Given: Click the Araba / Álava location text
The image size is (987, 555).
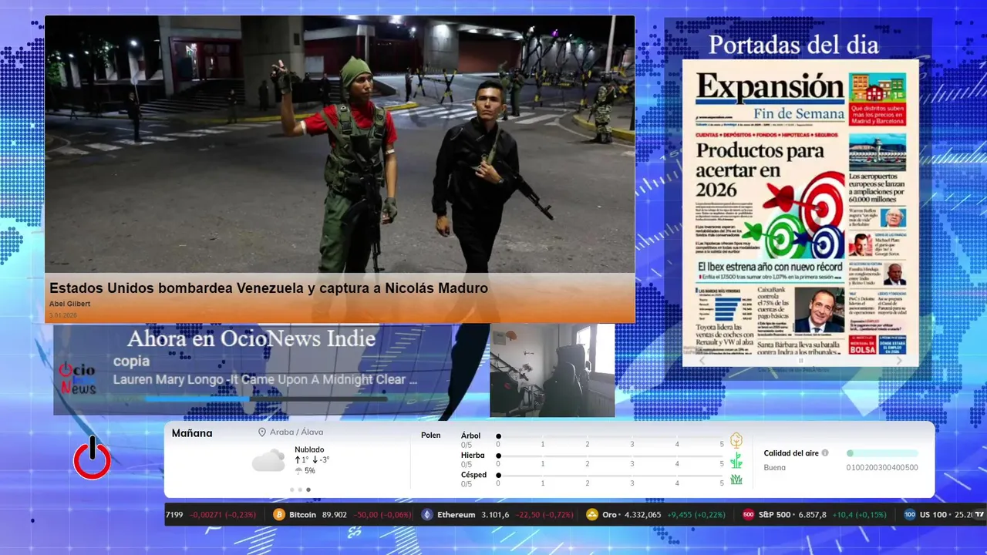Looking at the screenshot, I should [x=296, y=432].
